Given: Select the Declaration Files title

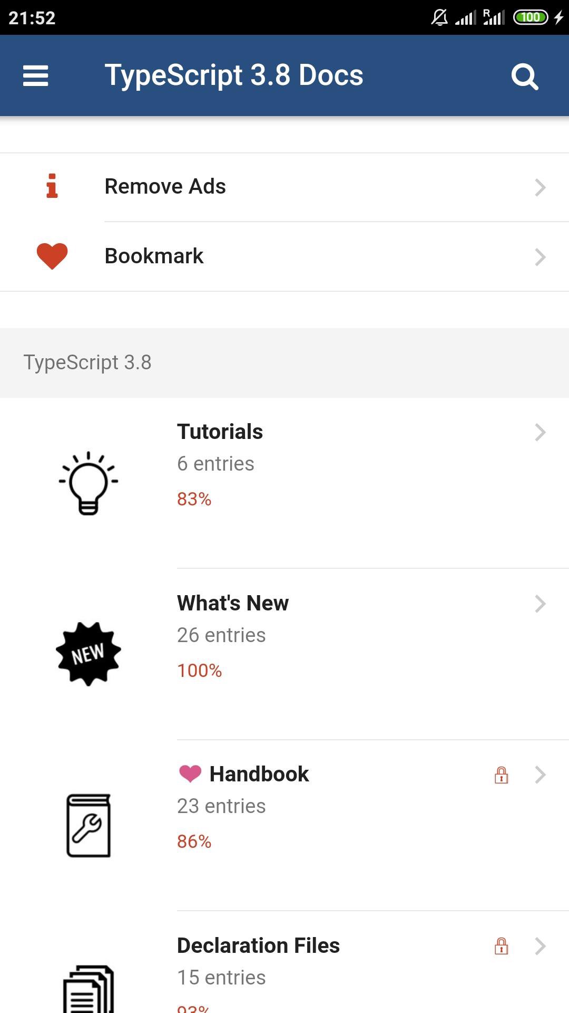Looking at the screenshot, I should tap(258, 945).
